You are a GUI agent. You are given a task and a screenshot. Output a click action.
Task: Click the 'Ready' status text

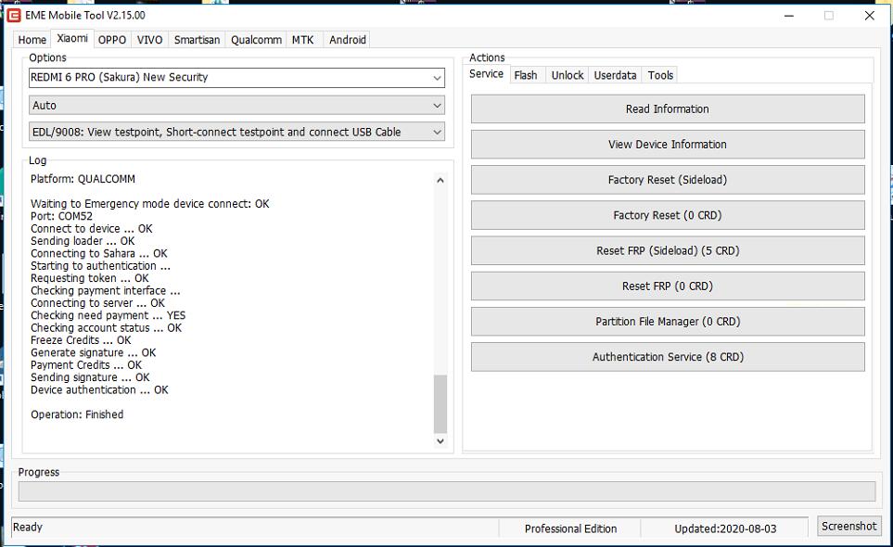[x=28, y=528]
